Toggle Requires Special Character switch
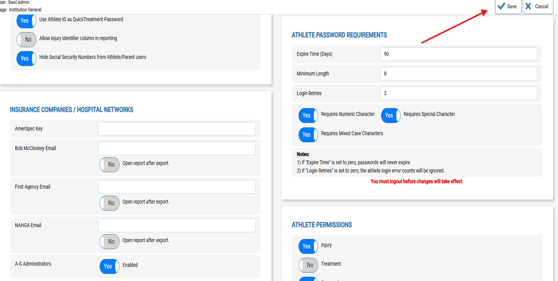558x281 pixels. pos(390,115)
